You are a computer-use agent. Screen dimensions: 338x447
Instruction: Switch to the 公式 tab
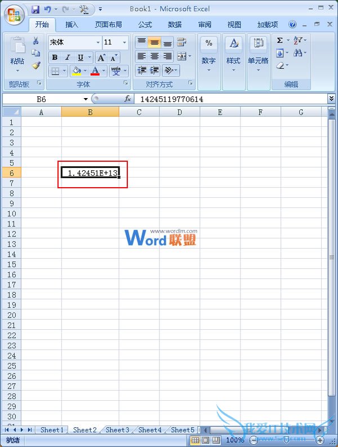(145, 25)
